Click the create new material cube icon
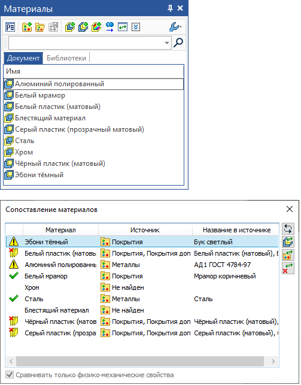This screenshot has width=301, height=385. point(70,27)
